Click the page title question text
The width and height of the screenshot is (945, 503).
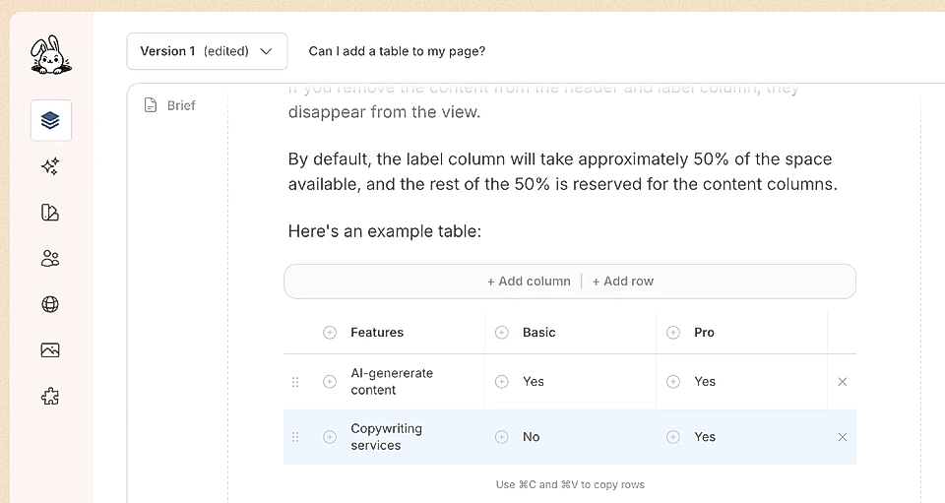pyautogui.click(x=397, y=51)
